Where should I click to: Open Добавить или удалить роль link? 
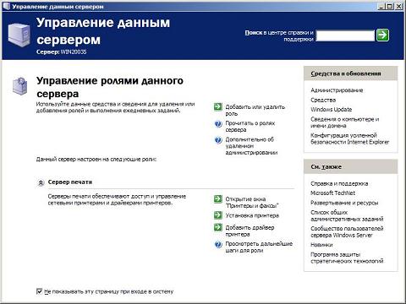point(255,110)
